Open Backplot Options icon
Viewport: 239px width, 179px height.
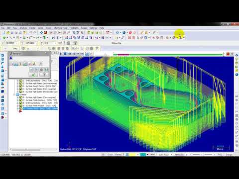pos(41,64)
